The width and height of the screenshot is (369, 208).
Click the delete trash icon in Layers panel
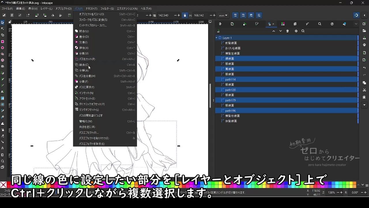pos(287,31)
